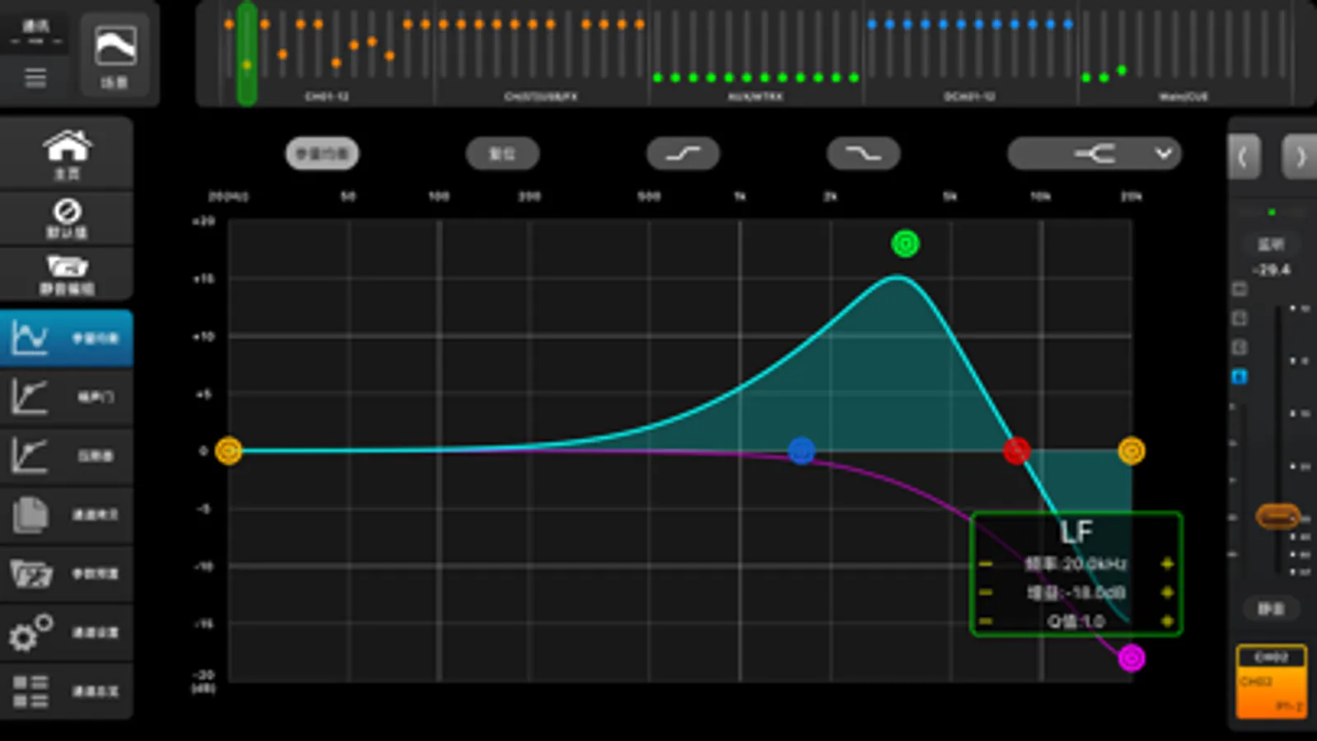Open the channel settings gear tab

(67, 632)
